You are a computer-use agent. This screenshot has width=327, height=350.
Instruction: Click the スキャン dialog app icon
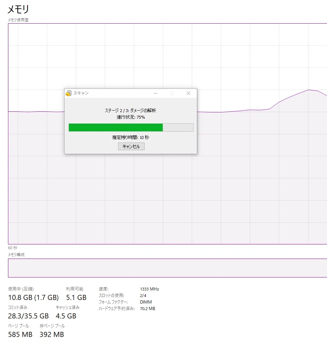tap(69, 93)
